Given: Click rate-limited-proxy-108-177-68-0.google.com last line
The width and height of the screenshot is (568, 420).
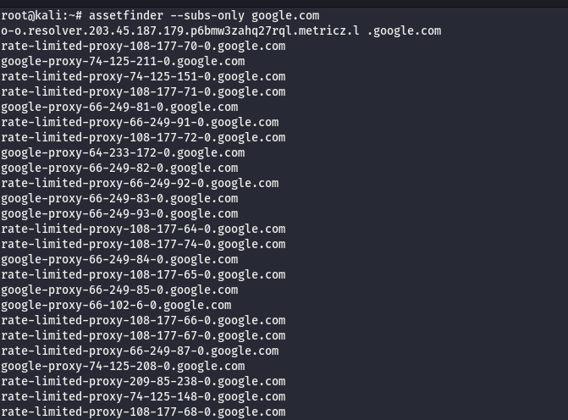Looking at the screenshot, I should pyautogui.click(x=143, y=412).
